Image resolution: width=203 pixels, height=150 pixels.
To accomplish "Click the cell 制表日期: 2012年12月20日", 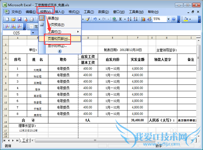I will [x=123, y=50].
